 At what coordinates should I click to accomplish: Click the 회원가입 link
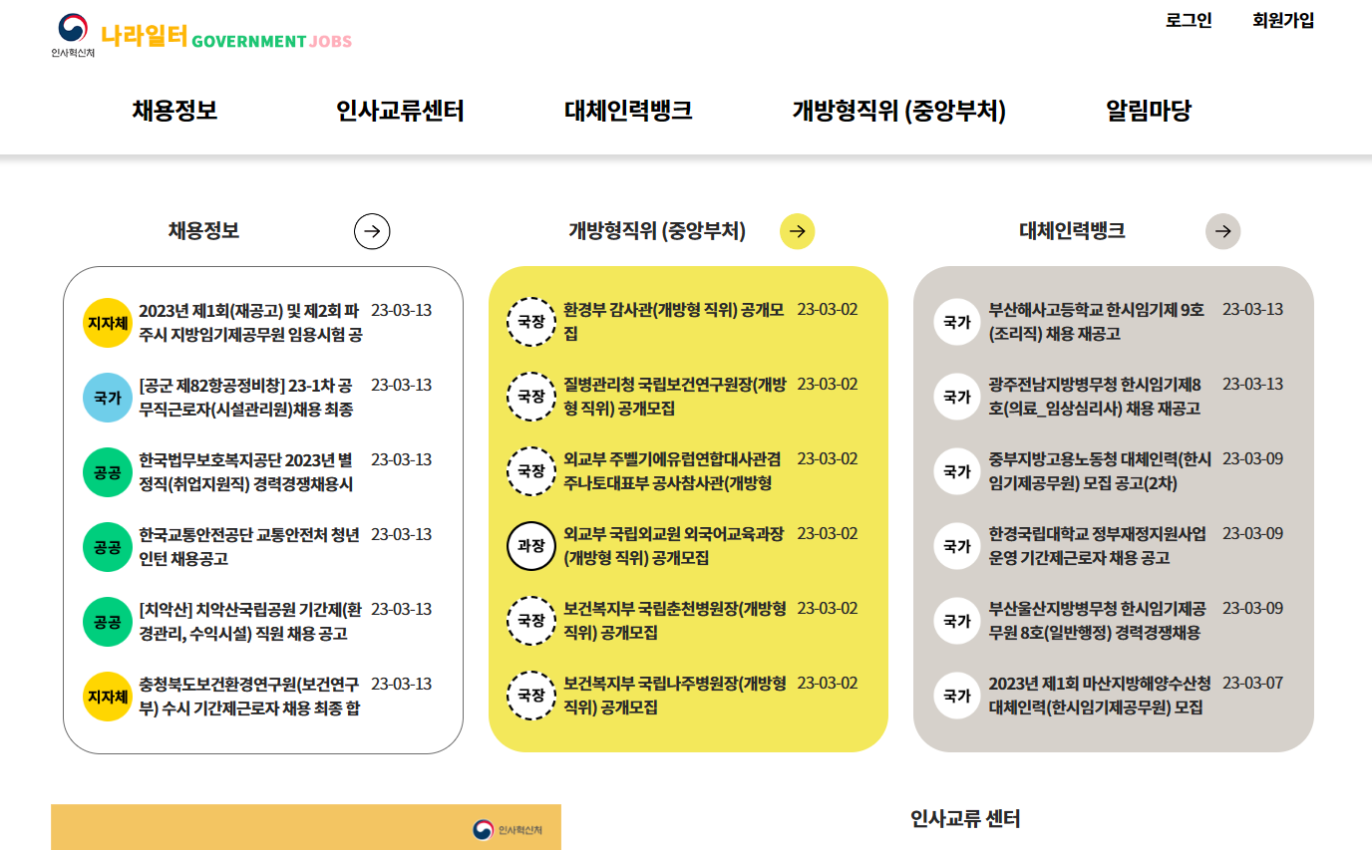click(x=1284, y=20)
